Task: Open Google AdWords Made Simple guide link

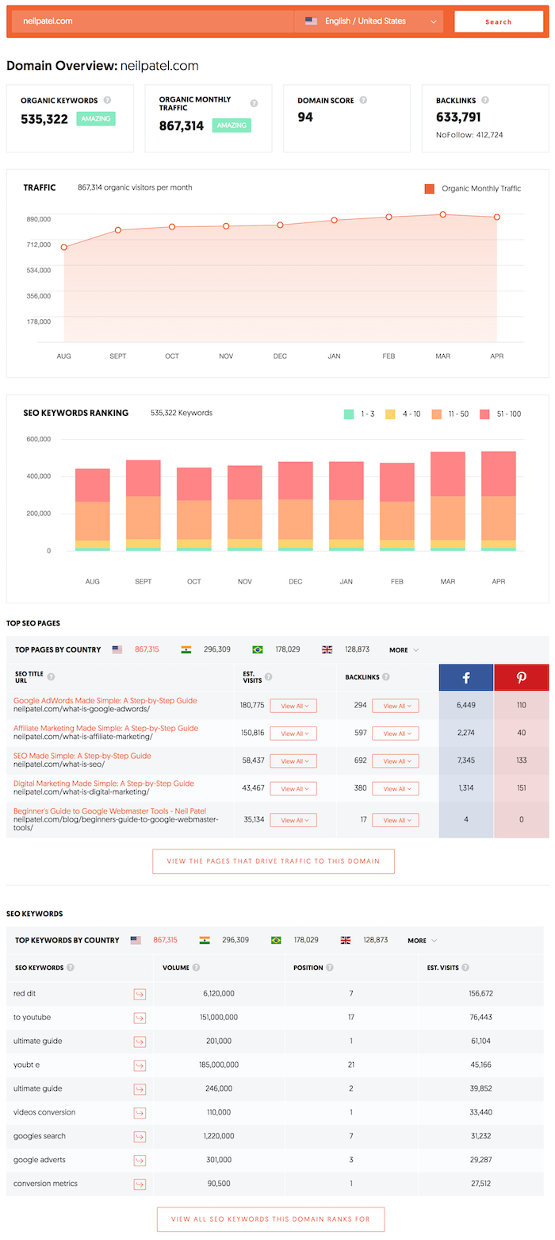Action: [105, 701]
